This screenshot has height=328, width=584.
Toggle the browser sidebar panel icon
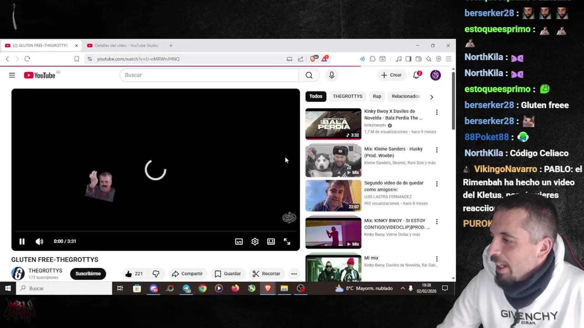(408, 59)
